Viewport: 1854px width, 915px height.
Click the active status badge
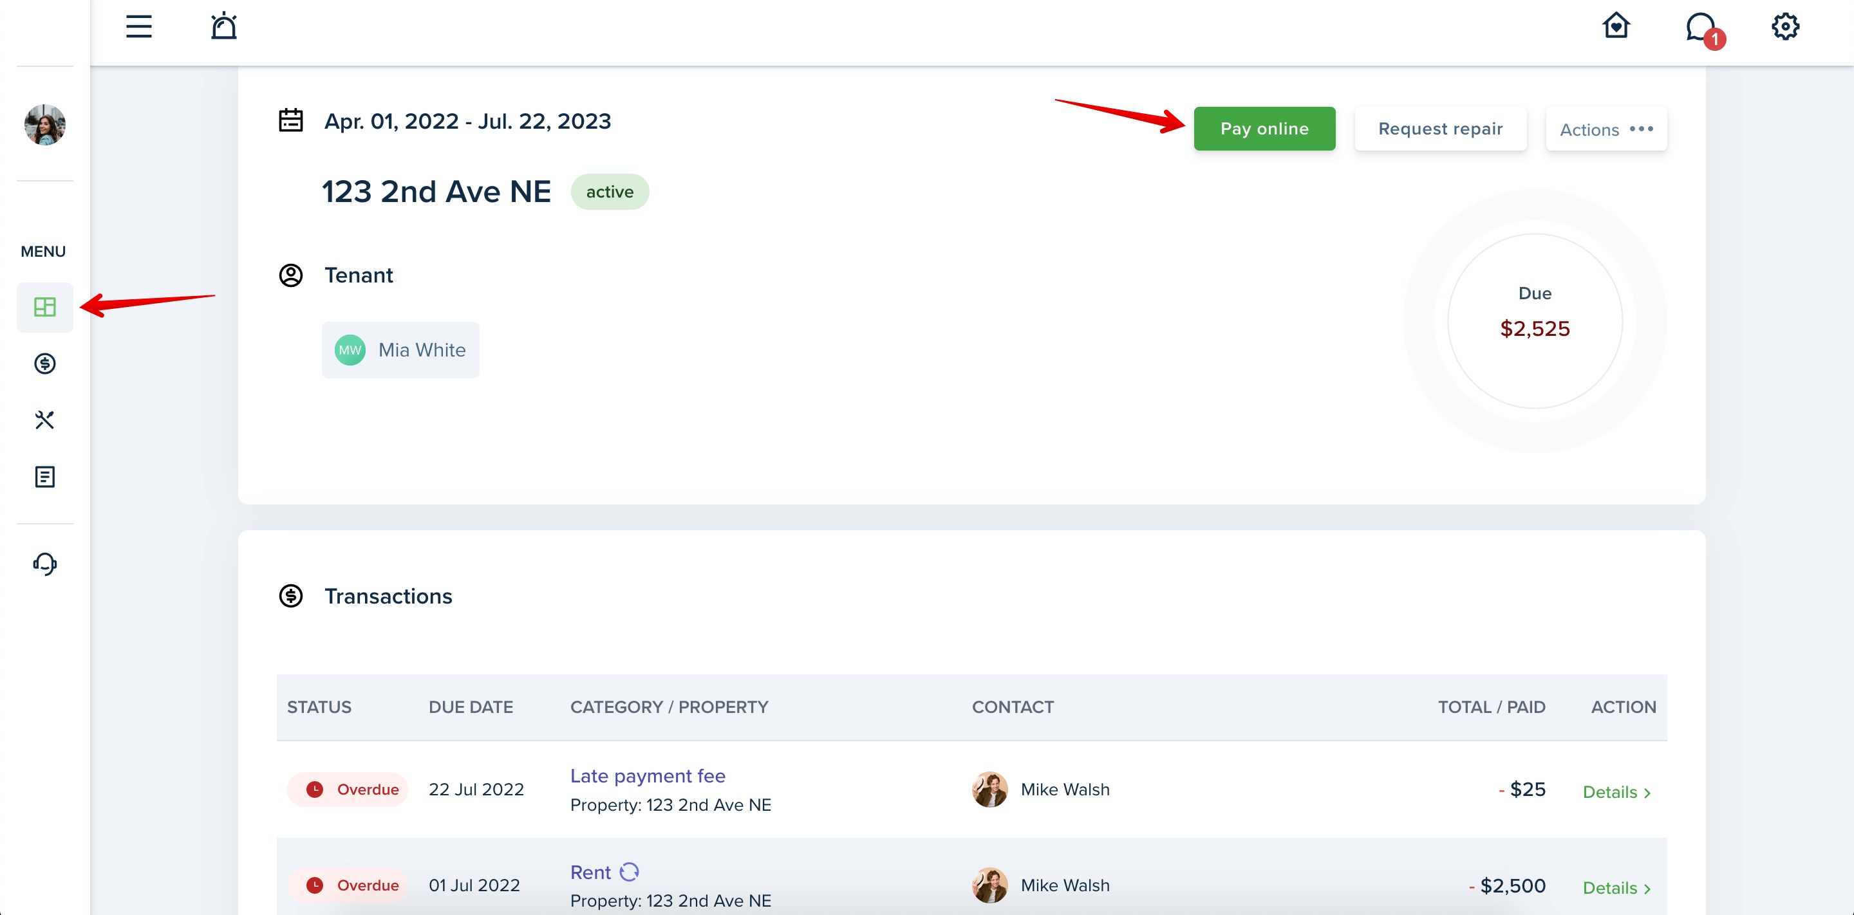click(x=610, y=191)
